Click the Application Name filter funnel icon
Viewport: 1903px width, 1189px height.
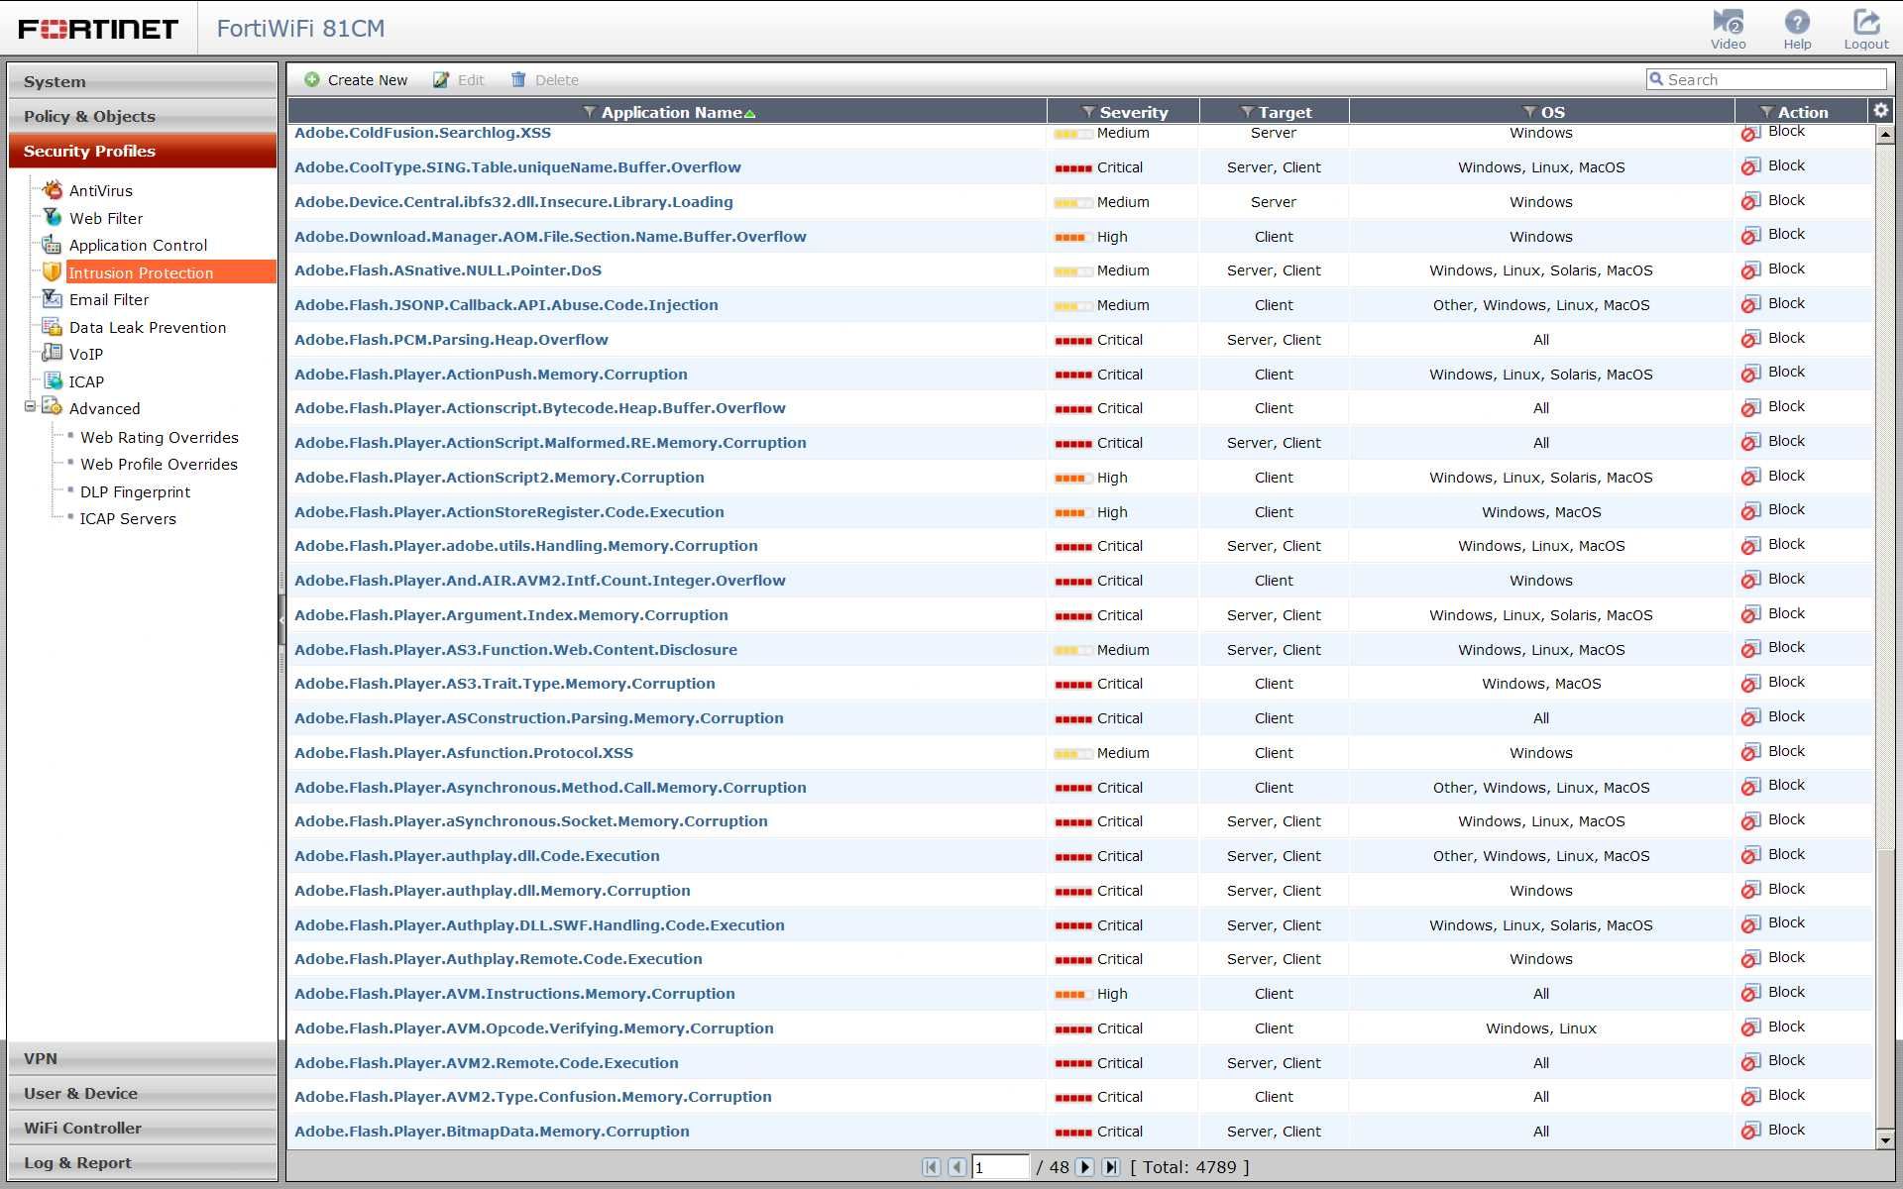click(589, 112)
